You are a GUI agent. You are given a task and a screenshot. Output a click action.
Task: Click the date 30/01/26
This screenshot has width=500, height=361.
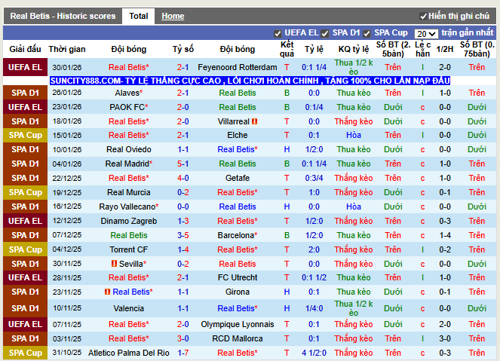click(x=66, y=67)
